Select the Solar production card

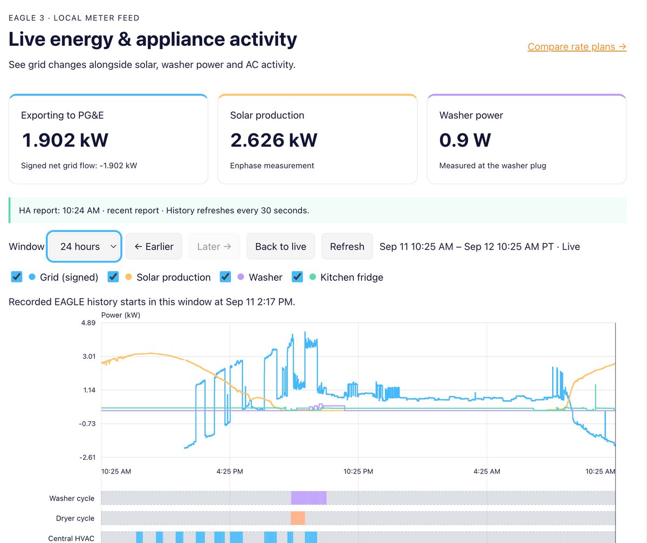(318, 139)
